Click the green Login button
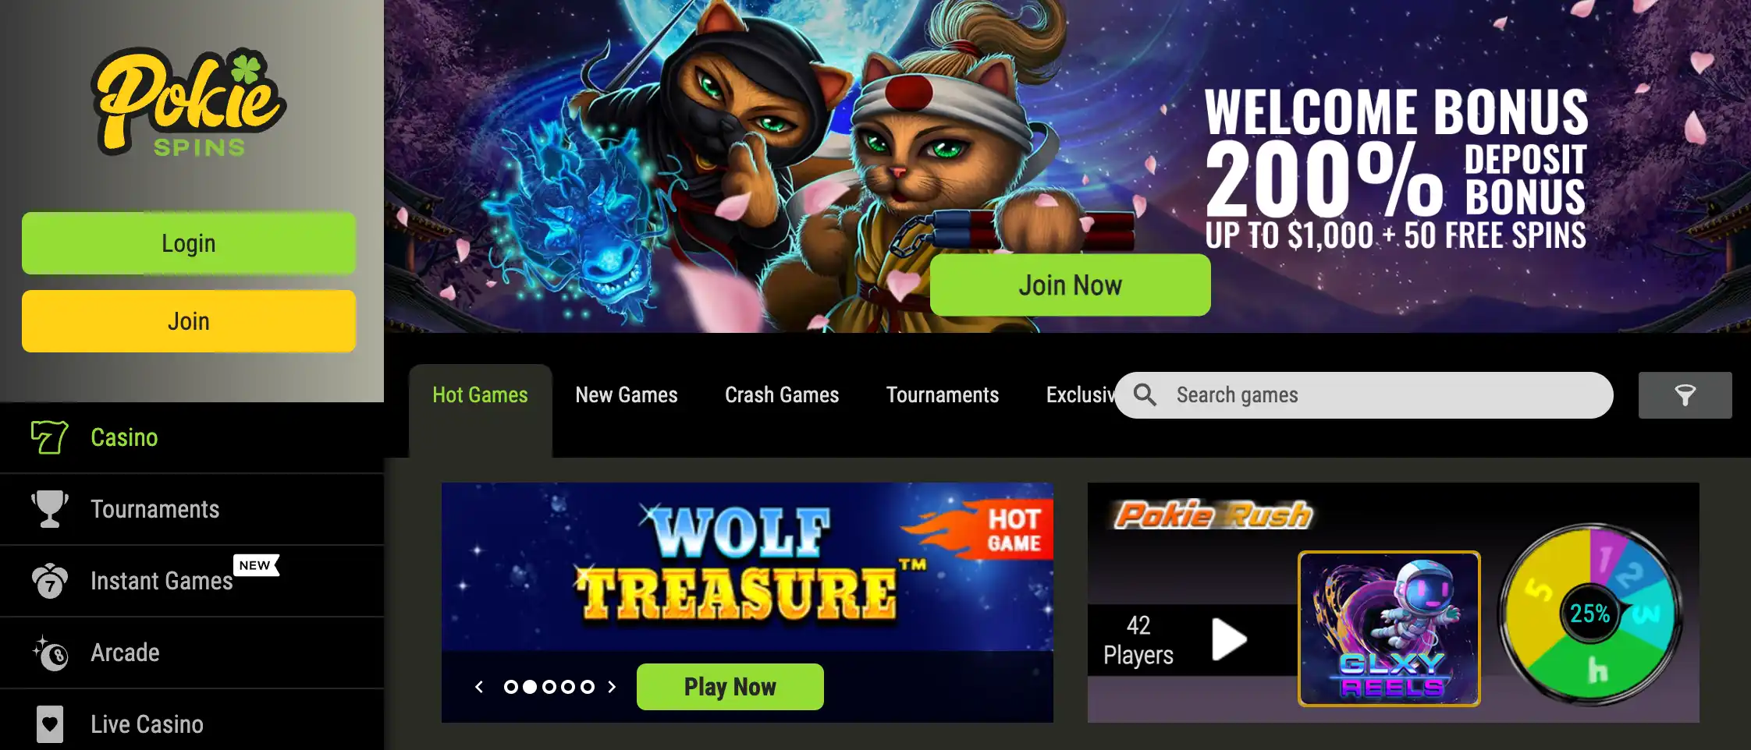The width and height of the screenshot is (1751, 750). click(x=189, y=243)
